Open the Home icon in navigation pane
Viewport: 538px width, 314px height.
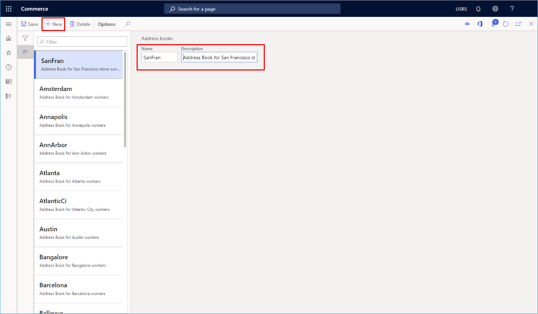click(8, 38)
